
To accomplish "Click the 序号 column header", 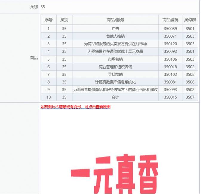I will (x=48, y=20).
